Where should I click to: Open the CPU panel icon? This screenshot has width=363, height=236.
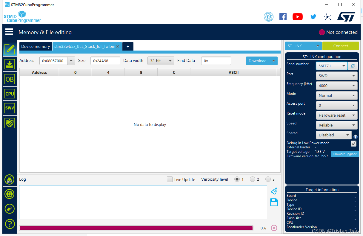(10, 94)
